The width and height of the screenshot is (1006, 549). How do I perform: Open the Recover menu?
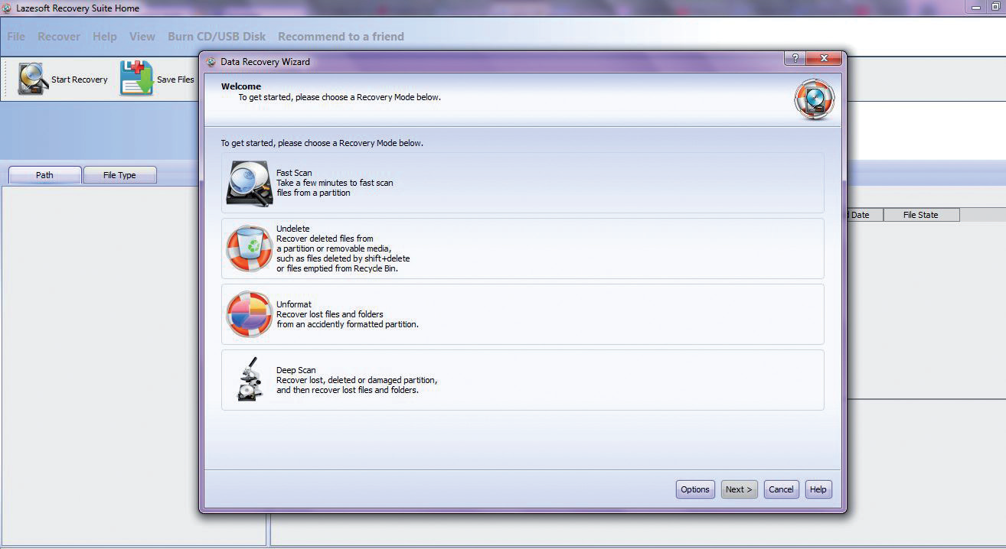pos(59,37)
